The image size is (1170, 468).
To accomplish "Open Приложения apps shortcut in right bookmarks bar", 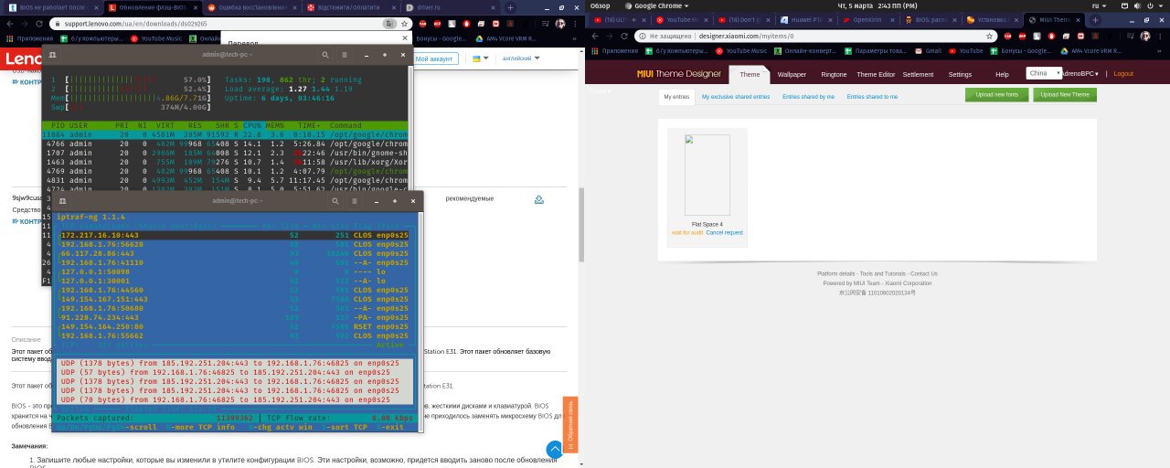I will (614, 51).
